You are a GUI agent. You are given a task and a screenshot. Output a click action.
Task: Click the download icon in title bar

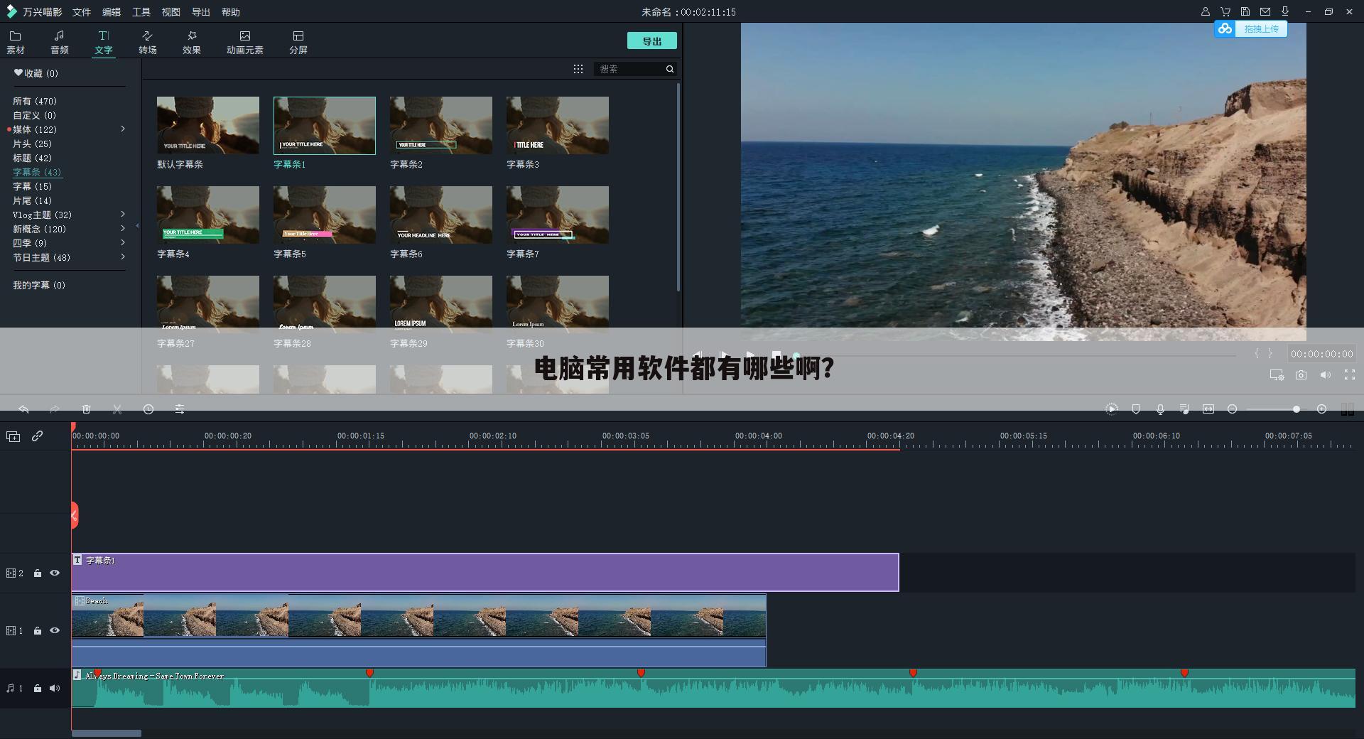point(1285,11)
